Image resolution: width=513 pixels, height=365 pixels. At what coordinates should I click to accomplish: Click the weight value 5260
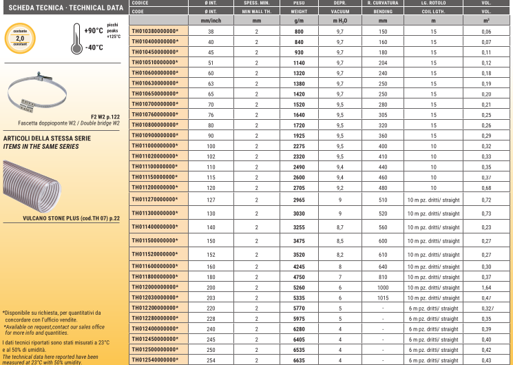(x=299, y=287)
